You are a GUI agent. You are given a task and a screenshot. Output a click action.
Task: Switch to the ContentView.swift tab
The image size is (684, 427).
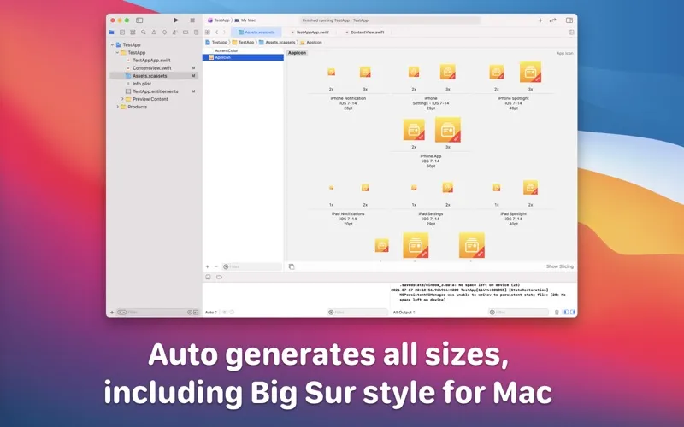pos(365,32)
